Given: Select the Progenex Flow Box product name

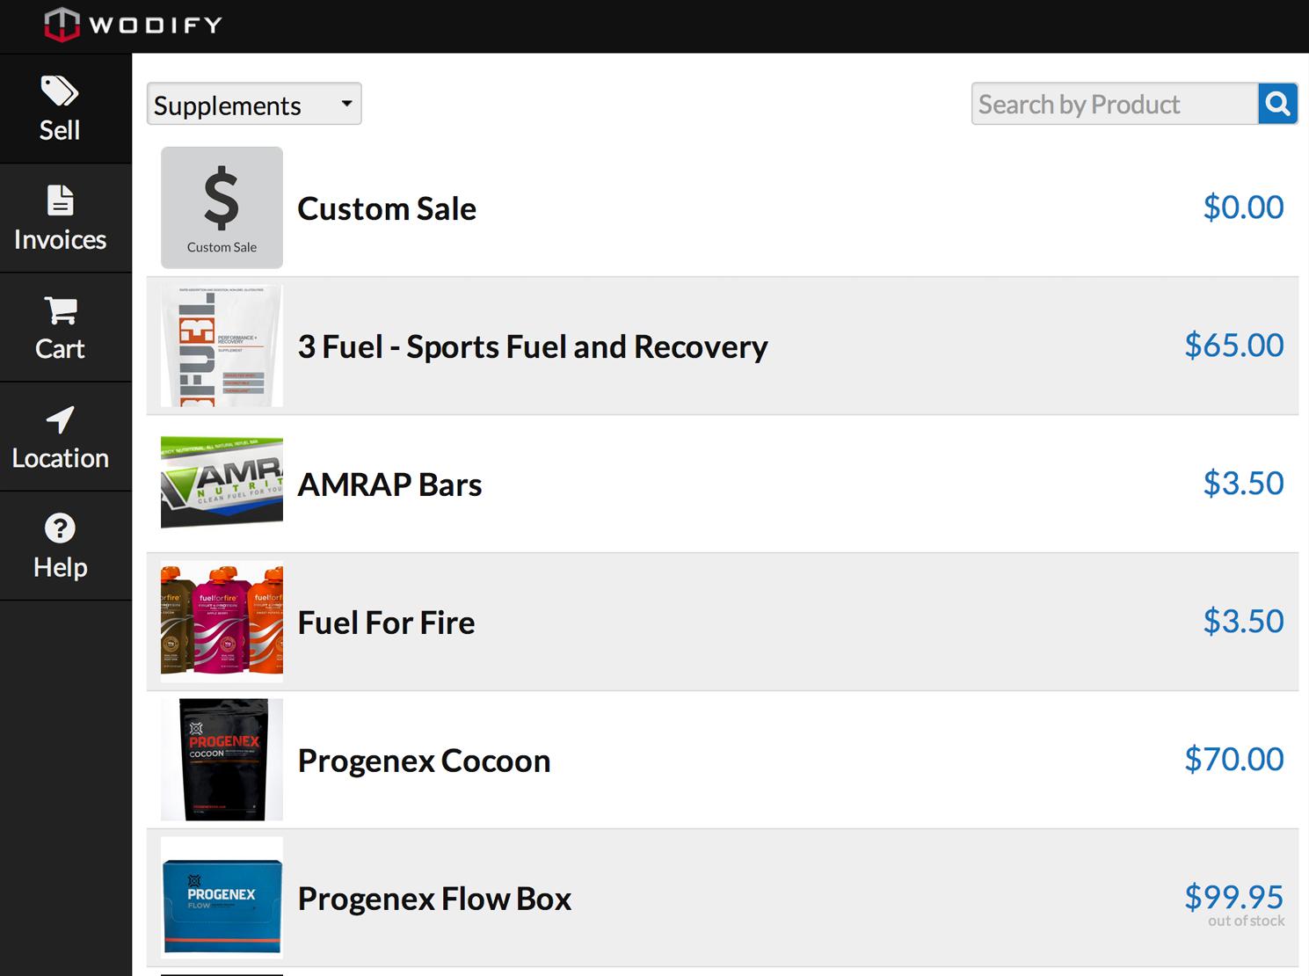Looking at the screenshot, I should tap(434, 899).
